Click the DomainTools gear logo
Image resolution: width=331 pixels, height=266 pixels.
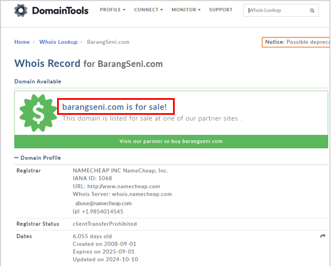[21, 10]
